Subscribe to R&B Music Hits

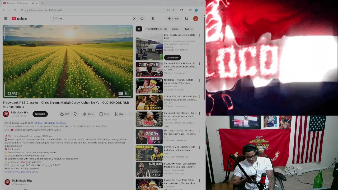pos(40,114)
